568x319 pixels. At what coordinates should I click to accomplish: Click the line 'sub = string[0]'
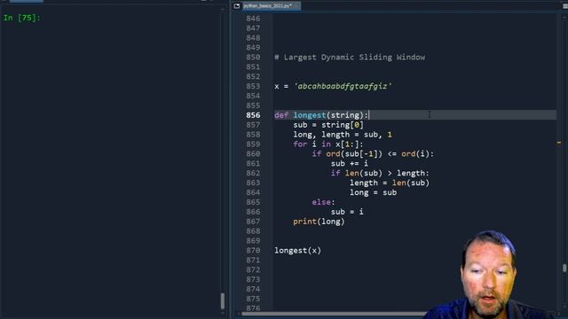[328, 125]
